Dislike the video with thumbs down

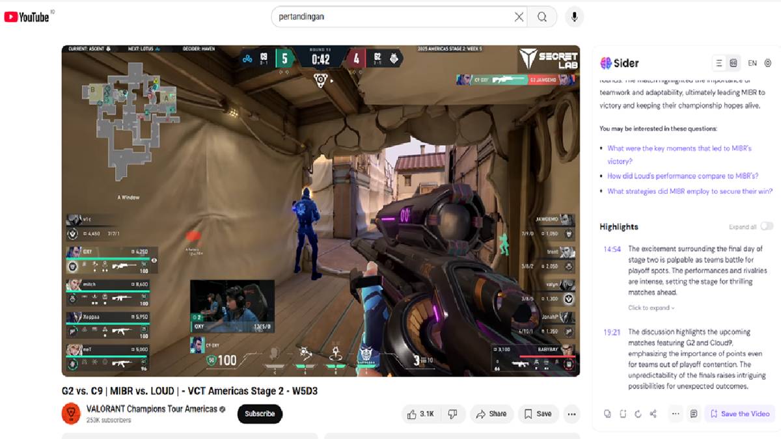pos(453,414)
